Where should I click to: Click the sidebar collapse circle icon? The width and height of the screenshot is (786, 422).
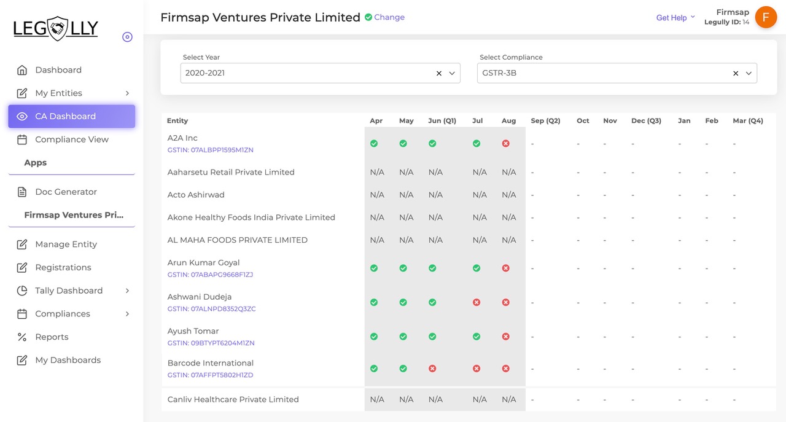pos(127,37)
